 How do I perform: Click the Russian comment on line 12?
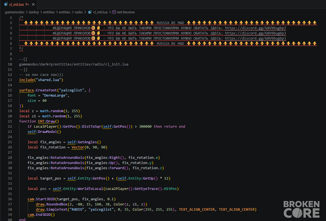point(41,75)
